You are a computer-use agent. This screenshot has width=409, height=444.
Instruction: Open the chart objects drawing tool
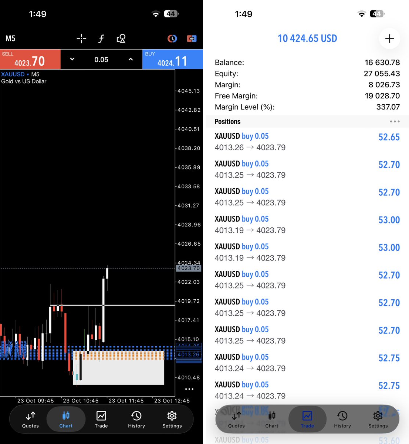tap(121, 38)
